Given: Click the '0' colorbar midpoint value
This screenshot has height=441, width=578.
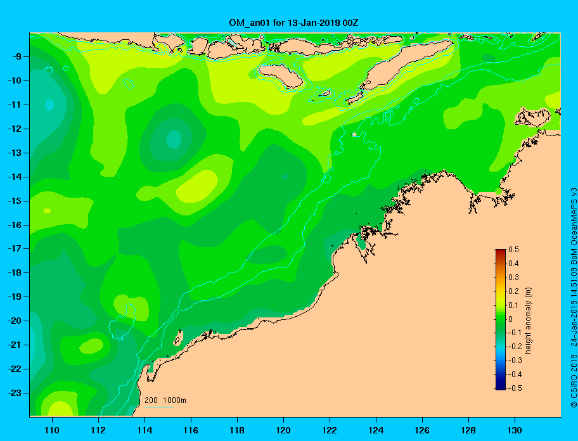Looking at the screenshot, I should pyautogui.click(x=511, y=319).
